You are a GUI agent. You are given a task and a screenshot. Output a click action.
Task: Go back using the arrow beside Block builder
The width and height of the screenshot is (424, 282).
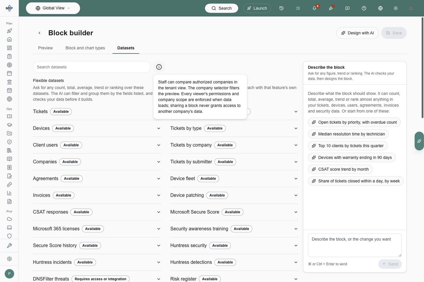click(39, 33)
